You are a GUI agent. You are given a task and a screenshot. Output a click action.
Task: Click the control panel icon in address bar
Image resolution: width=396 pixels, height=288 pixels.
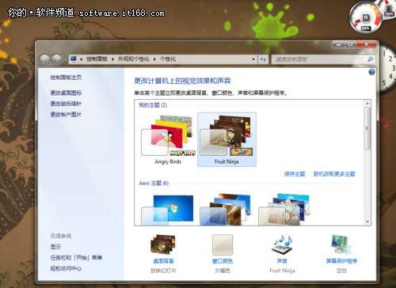tap(74, 59)
